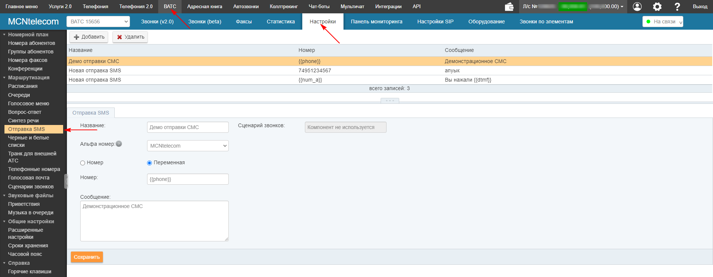Viewport: 713px width, 277px height.
Task: Open Сценарии звонков in sidebar
Action: click(31, 187)
